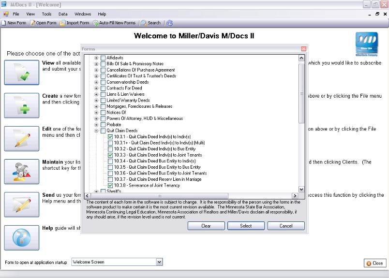
Task: Expand the Affidavits tree node
Action: point(96,58)
